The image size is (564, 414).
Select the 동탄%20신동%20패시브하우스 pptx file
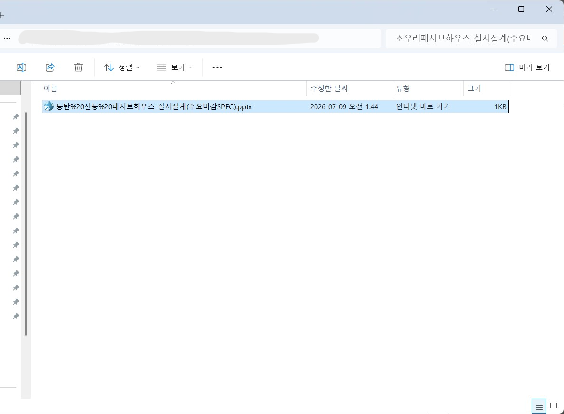pyautogui.click(x=275, y=106)
